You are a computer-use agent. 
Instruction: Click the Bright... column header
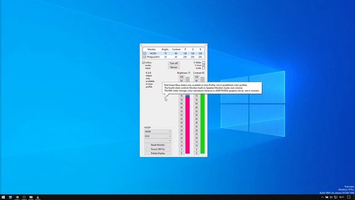165,49
